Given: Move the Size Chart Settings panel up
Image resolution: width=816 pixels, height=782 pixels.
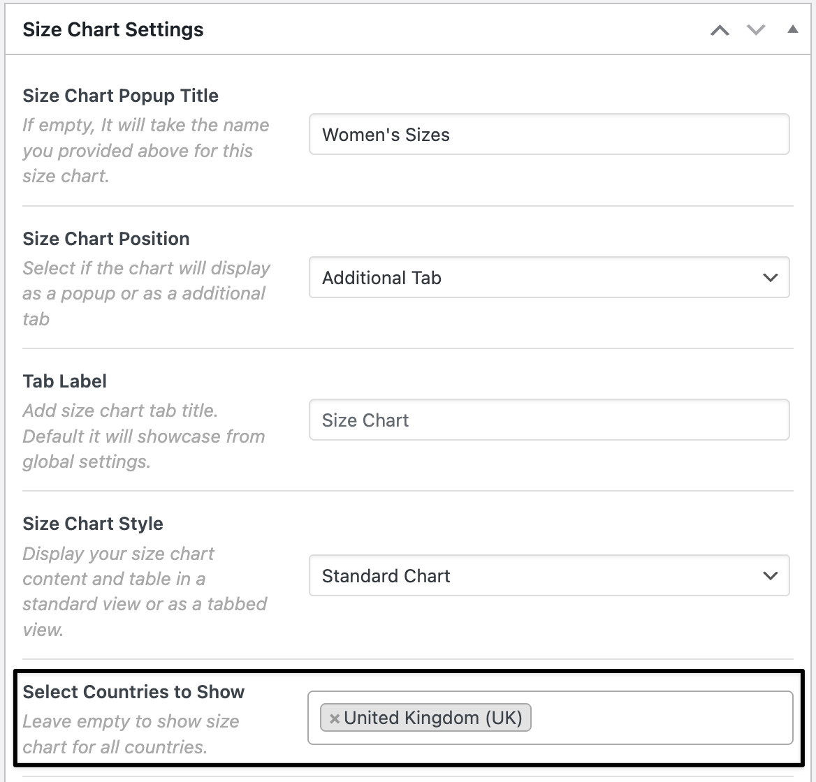Looking at the screenshot, I should click(x=720, y=30).
